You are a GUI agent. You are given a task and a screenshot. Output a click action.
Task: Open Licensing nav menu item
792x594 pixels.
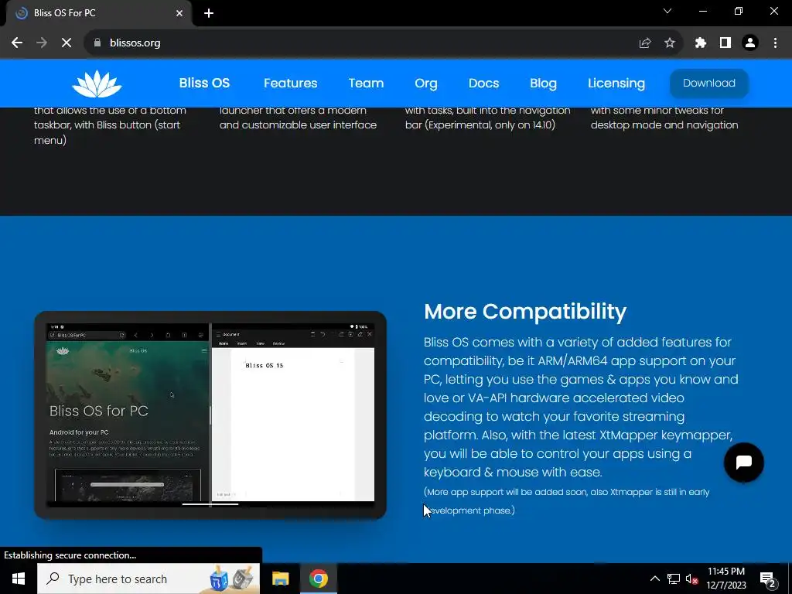pyautogui.click(x=616, y=84)
